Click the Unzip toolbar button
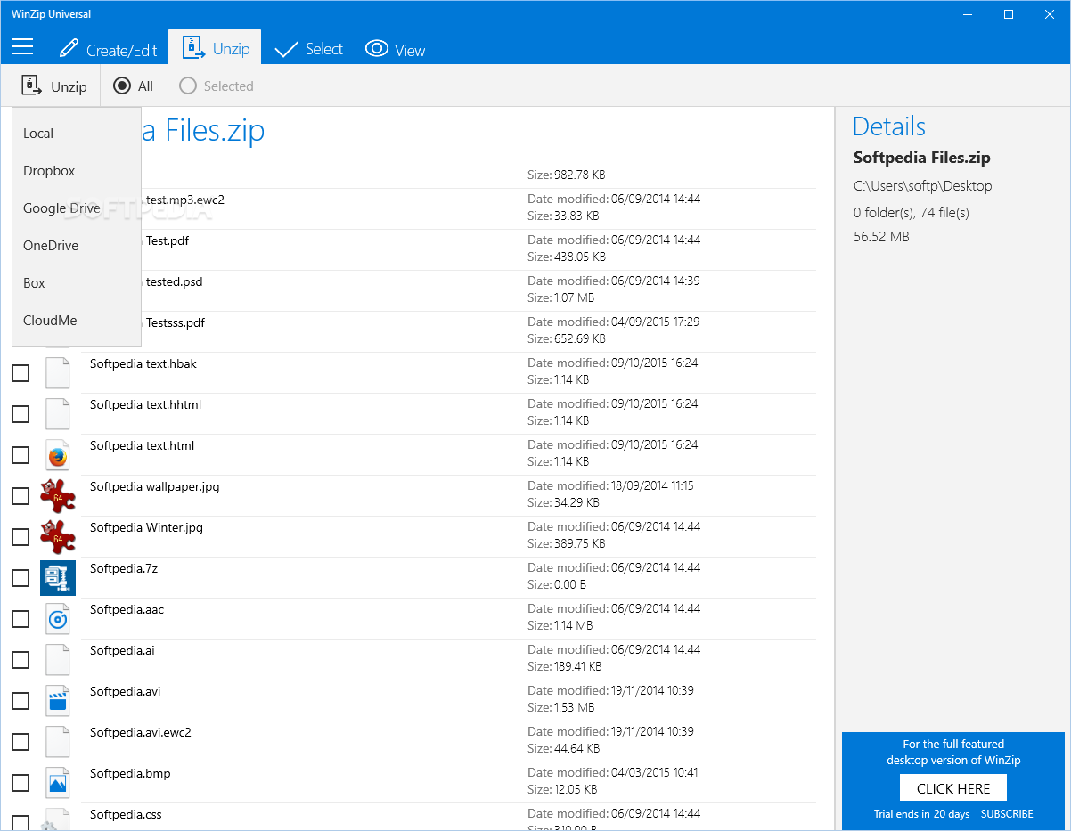 point(54,86)
